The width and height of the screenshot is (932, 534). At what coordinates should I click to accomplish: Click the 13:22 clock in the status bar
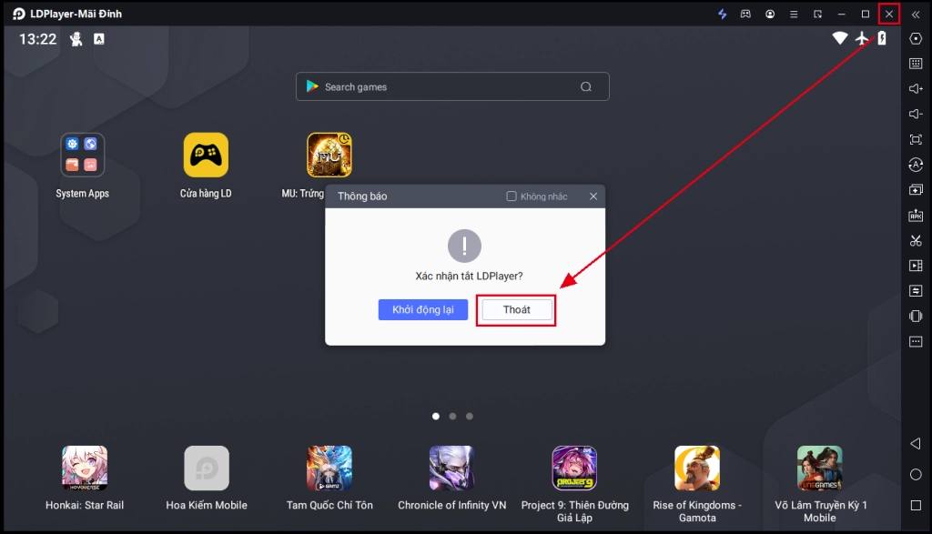pos(37,39)
